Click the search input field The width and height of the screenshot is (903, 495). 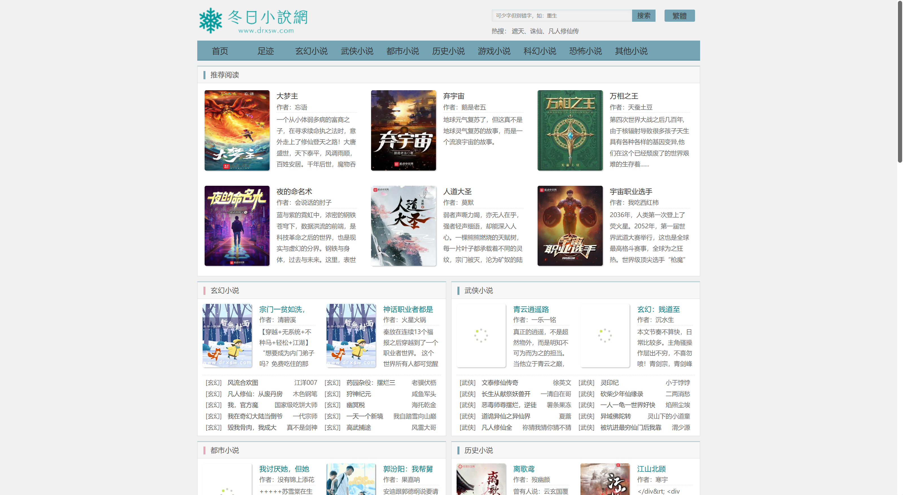click(x=561, y=16)
